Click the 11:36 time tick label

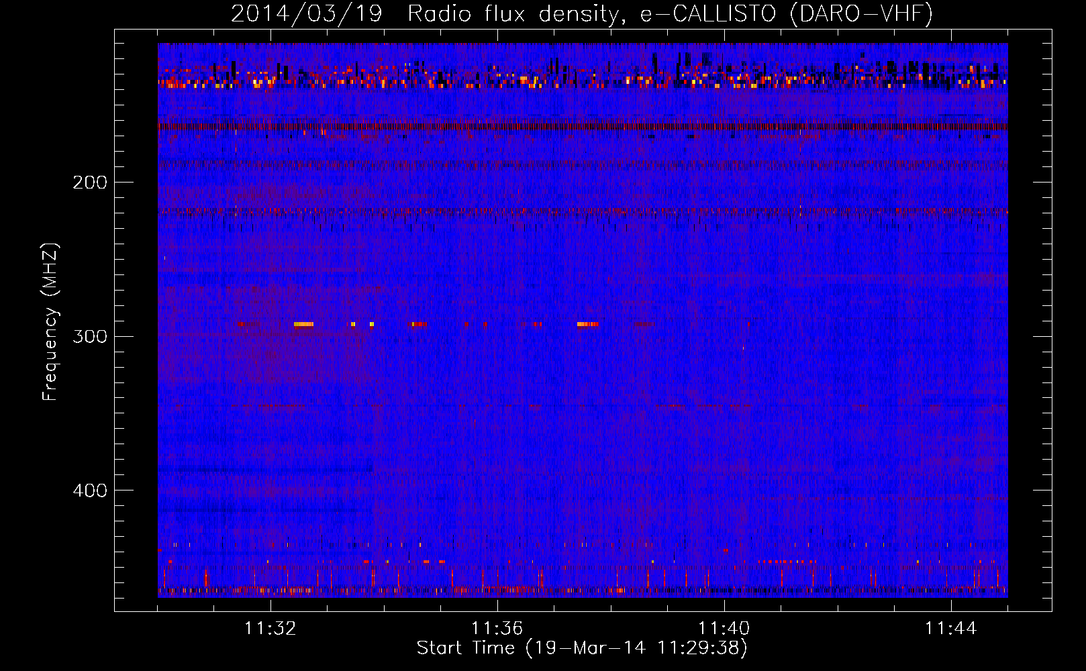(x=497, y=629)
